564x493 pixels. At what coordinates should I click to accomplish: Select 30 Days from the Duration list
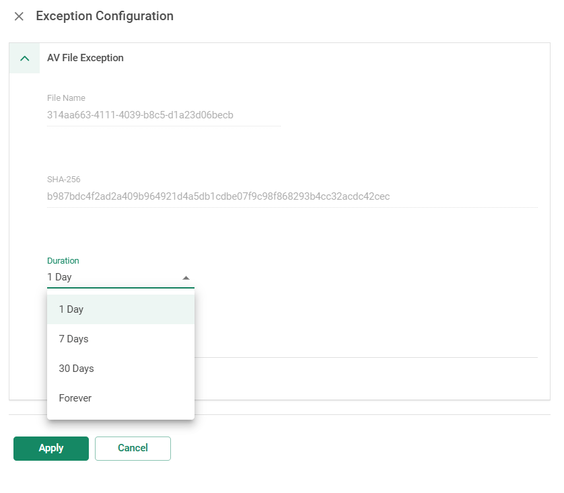coord(120,369)
